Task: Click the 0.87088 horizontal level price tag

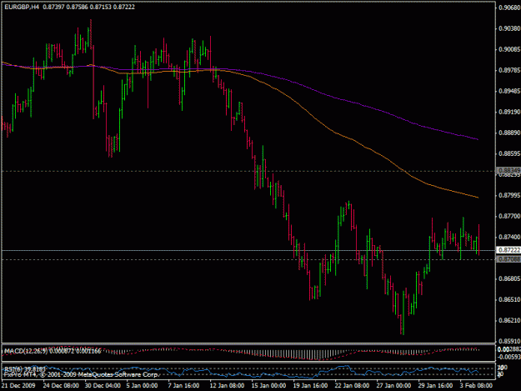Action: click(x=508, y=259)
